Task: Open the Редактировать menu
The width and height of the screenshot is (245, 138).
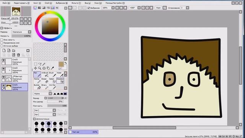Action: [21, 3]
